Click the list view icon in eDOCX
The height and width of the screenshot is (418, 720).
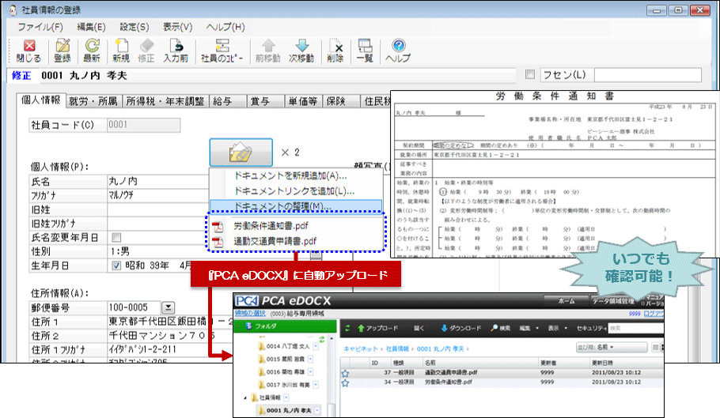pyautogui.click(x=656, y=348)
